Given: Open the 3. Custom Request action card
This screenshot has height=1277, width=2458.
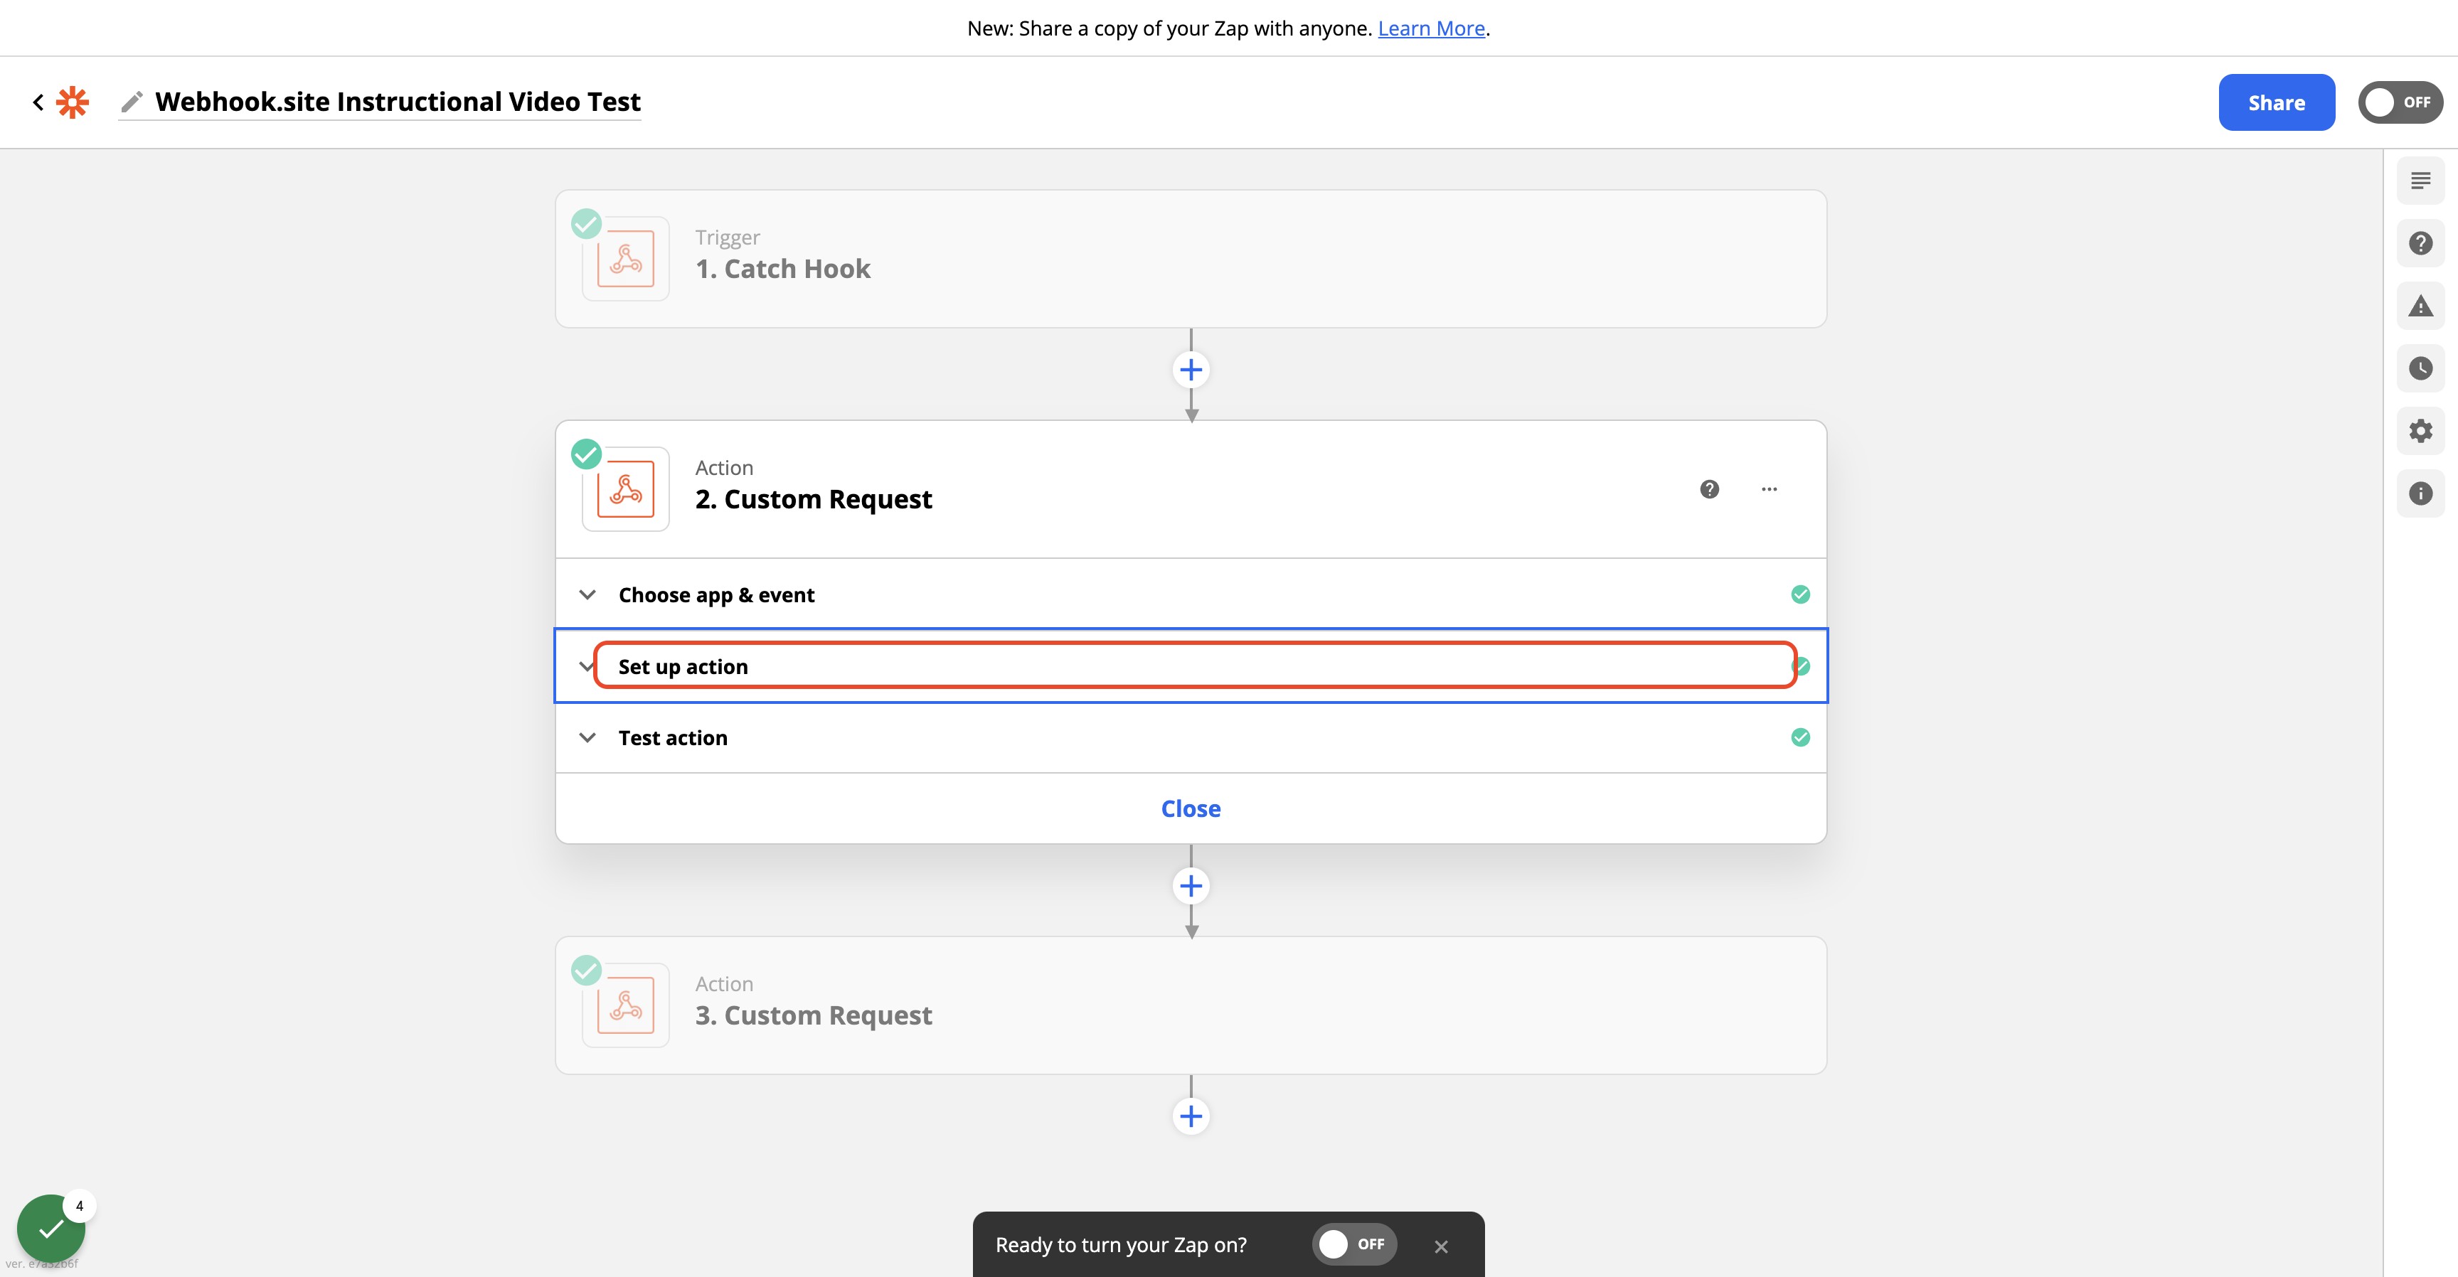Looking at the screenshot, I should pyautogui.click(x=1191, y=1005).
